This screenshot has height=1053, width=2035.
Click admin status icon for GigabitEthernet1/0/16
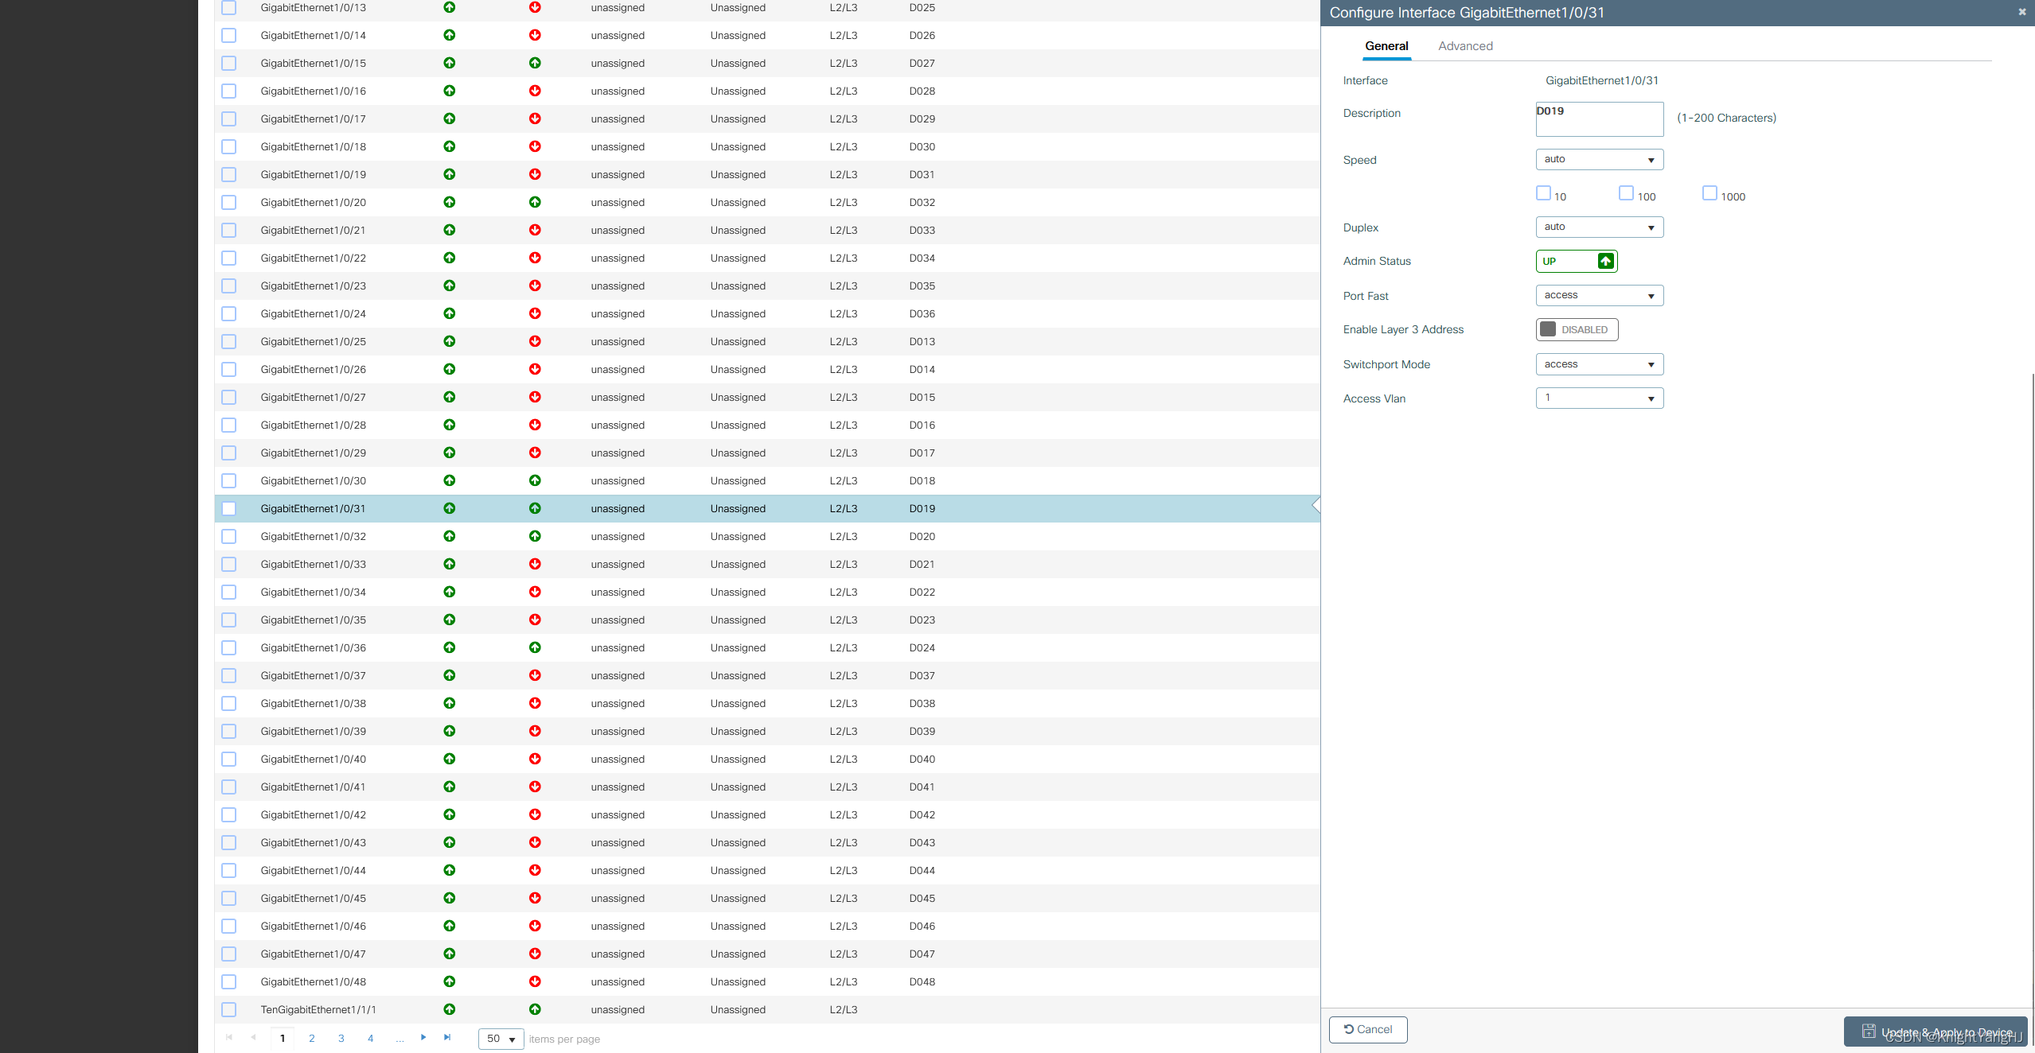coord(450,91)
